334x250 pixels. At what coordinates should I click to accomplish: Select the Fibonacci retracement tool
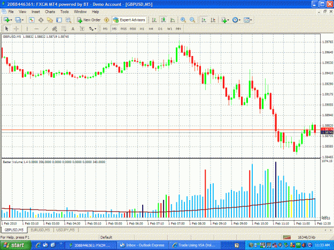click(64, 29)
